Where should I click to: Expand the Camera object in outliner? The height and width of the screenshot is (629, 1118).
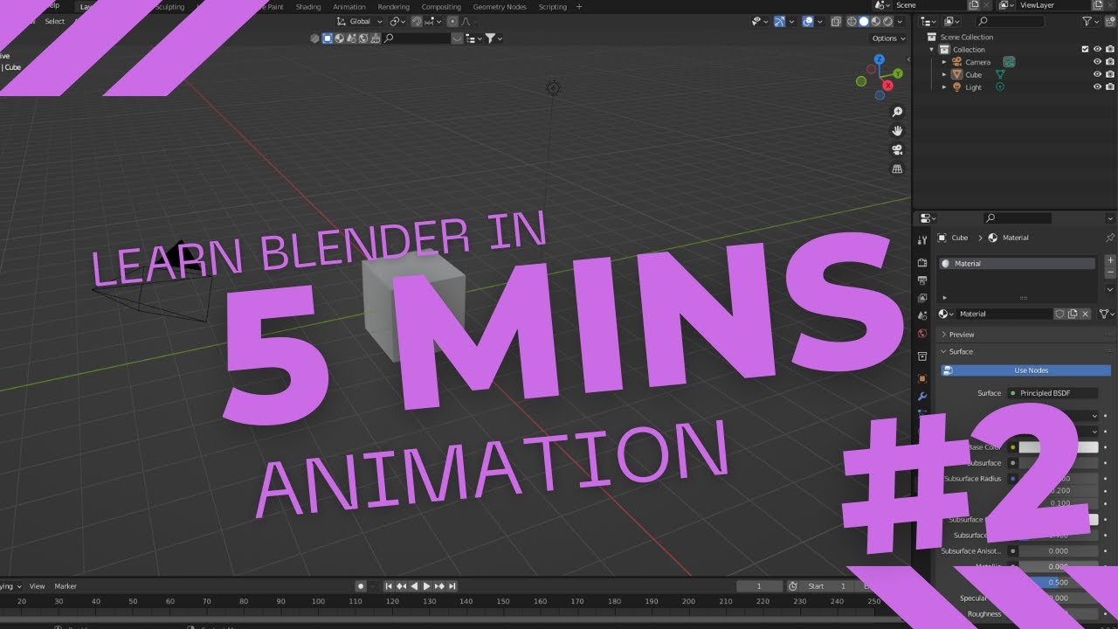pos(944,62)
